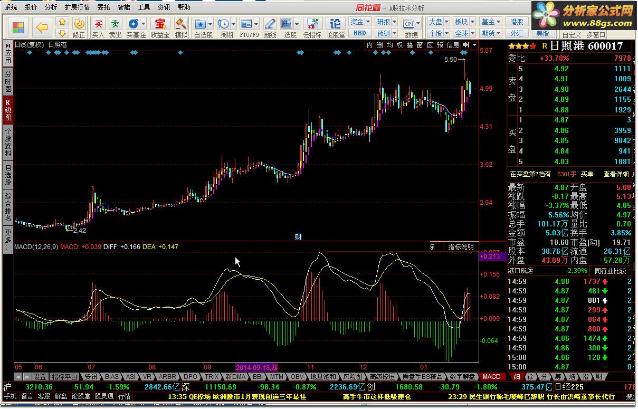Screen dimensions: 638x409
Task: Click the down arrow page icon
Action: click(62, 33)
